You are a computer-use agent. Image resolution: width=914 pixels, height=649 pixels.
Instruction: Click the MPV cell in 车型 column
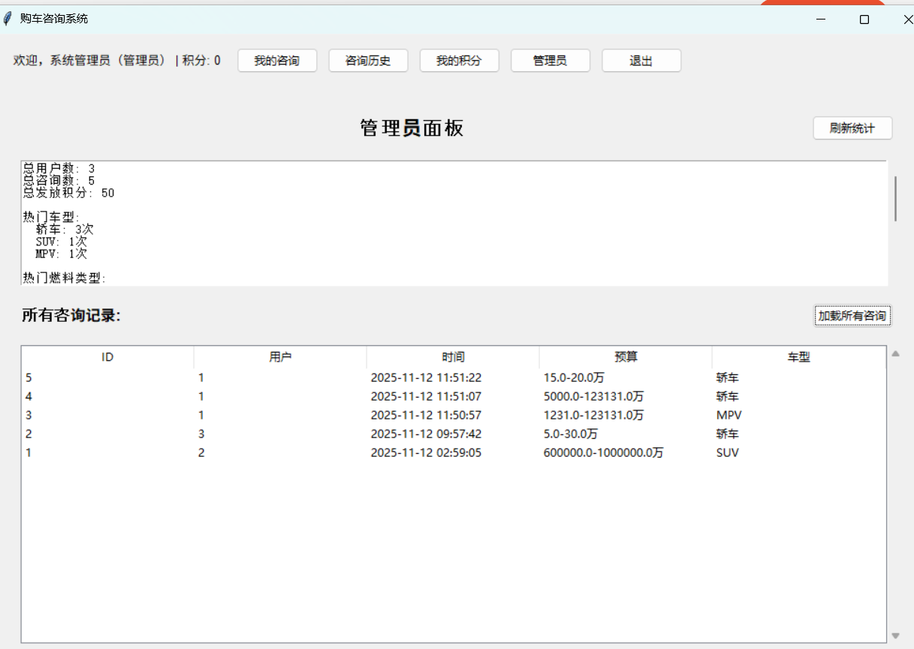[x=728, y=415]
